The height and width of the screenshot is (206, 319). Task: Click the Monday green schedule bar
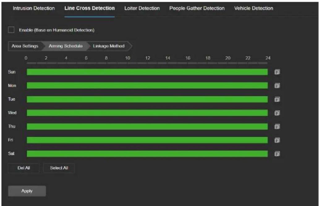point(147,85)
